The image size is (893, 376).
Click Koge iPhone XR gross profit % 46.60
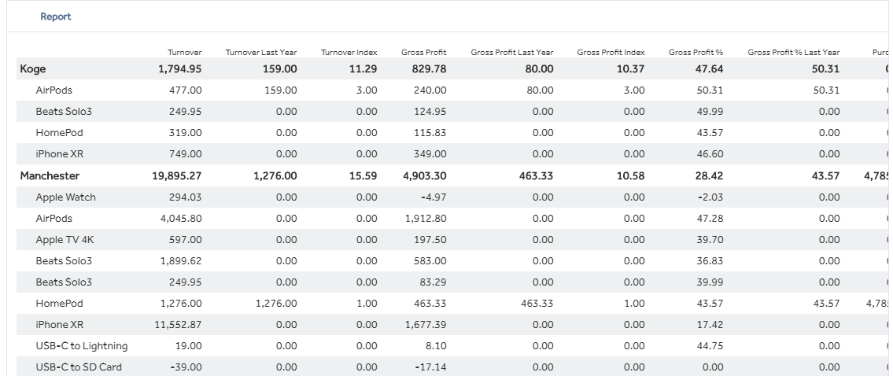click(710, 154)
